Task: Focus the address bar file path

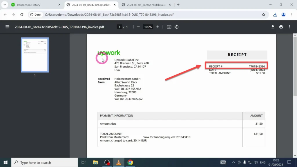Action: (109, 14)
